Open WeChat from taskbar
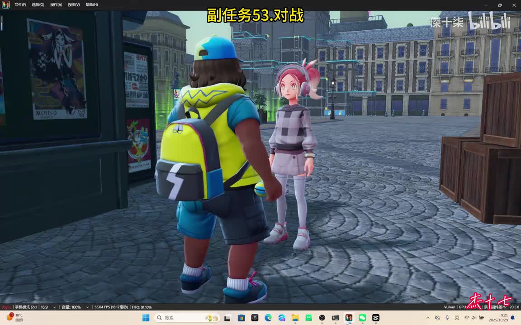Screen dimensions: 521x325 [363, 318]
